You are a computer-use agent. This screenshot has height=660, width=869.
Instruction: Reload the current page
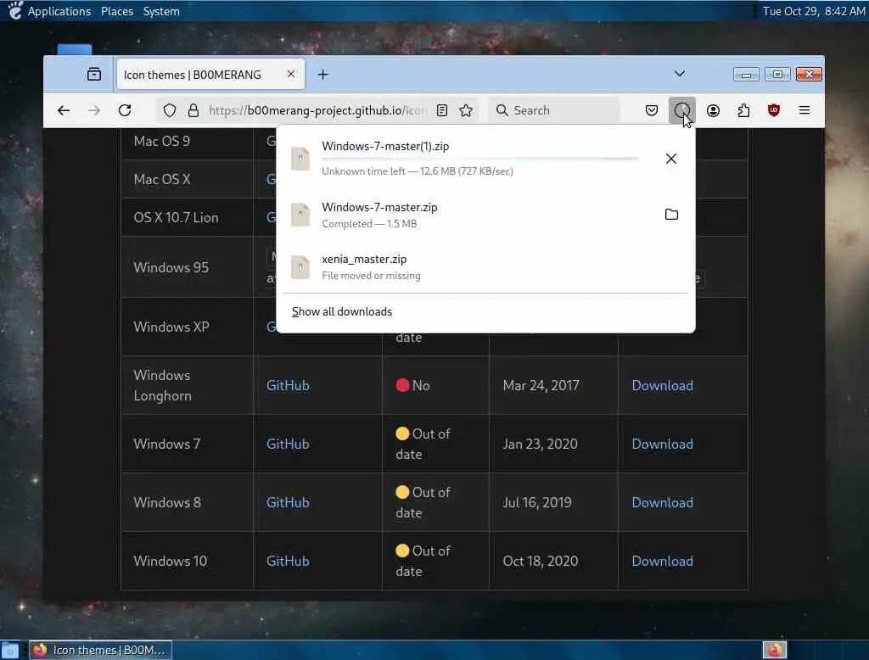click(x=125, y=110)
